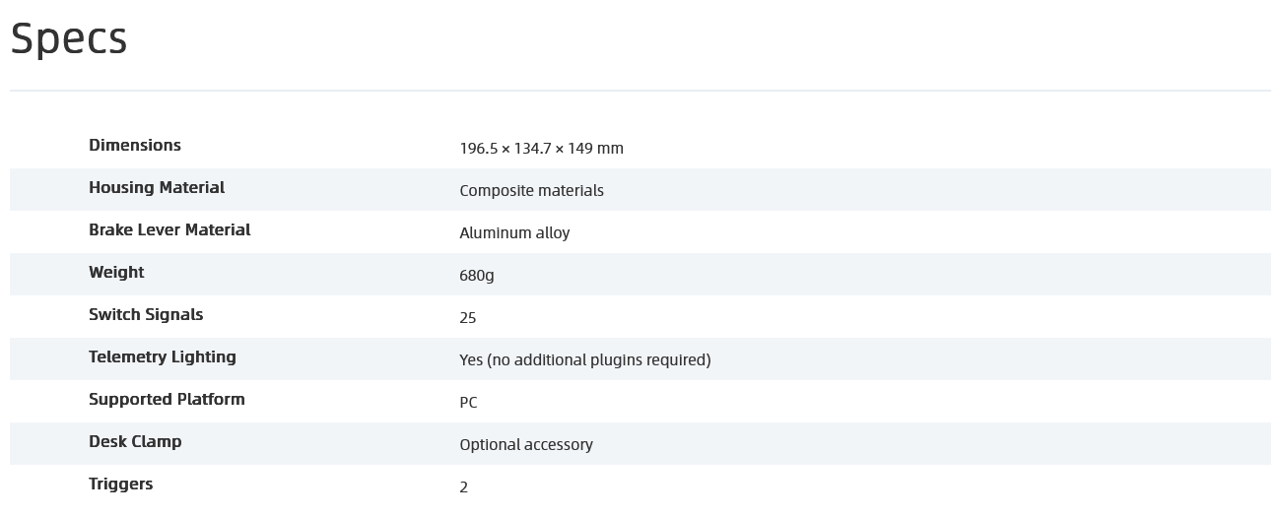Click the divider line below Specs heading
The image size is (1281, 517).
(x=640, y=91)
